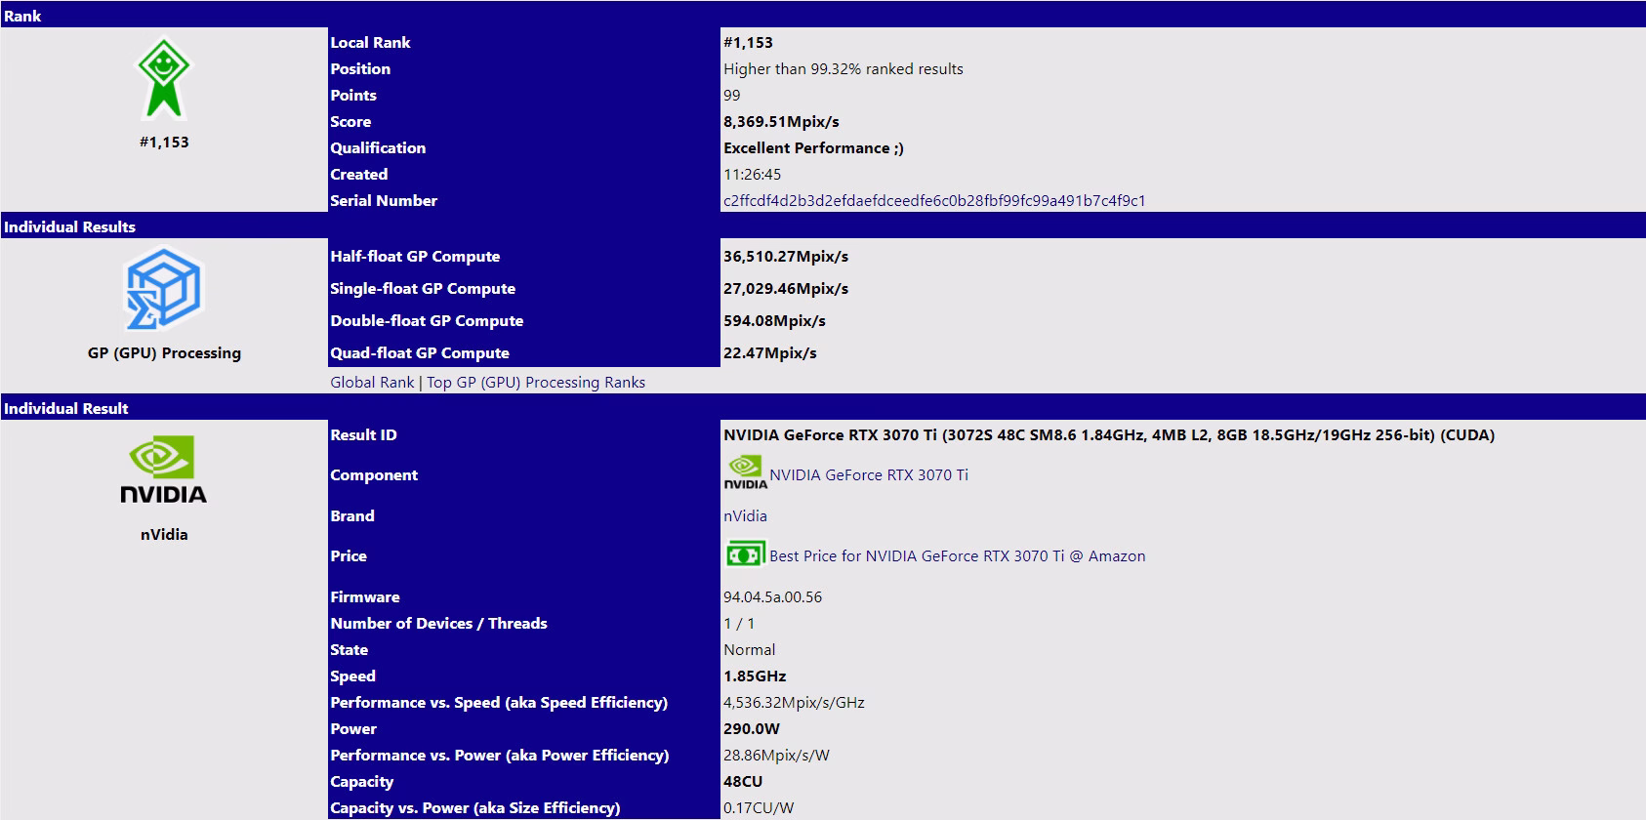Open the serial number hash link
Viewport: 1646px width, 820px height.
pyautogui.click(x=934, y=200)
